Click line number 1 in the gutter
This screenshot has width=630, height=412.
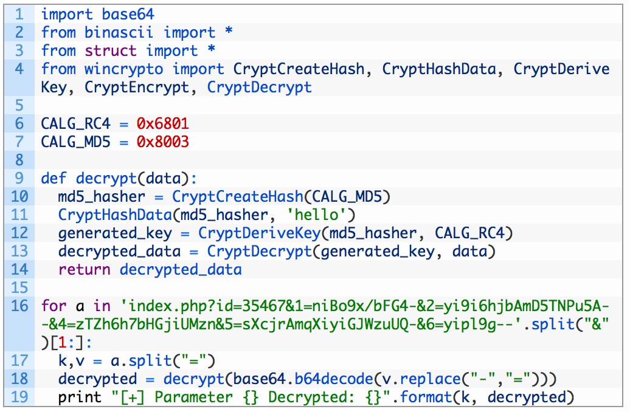coord(20,13)
